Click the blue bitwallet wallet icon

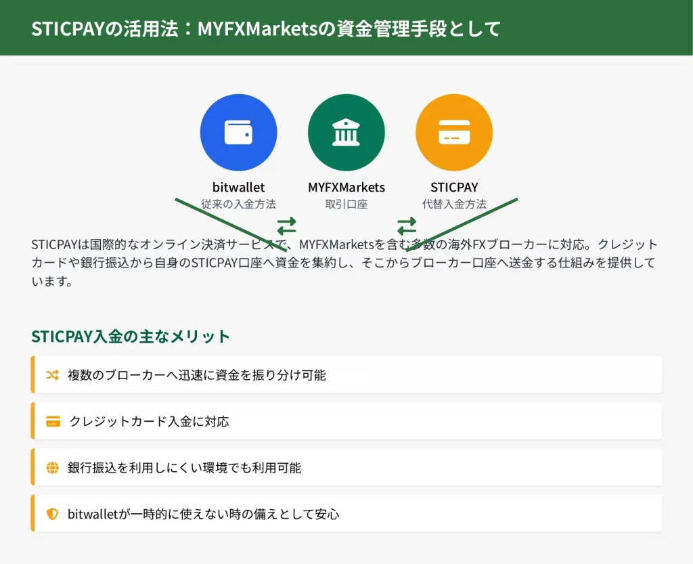point(238,133)
